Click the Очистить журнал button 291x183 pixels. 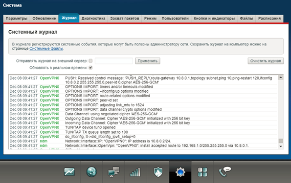coord(266,61)
